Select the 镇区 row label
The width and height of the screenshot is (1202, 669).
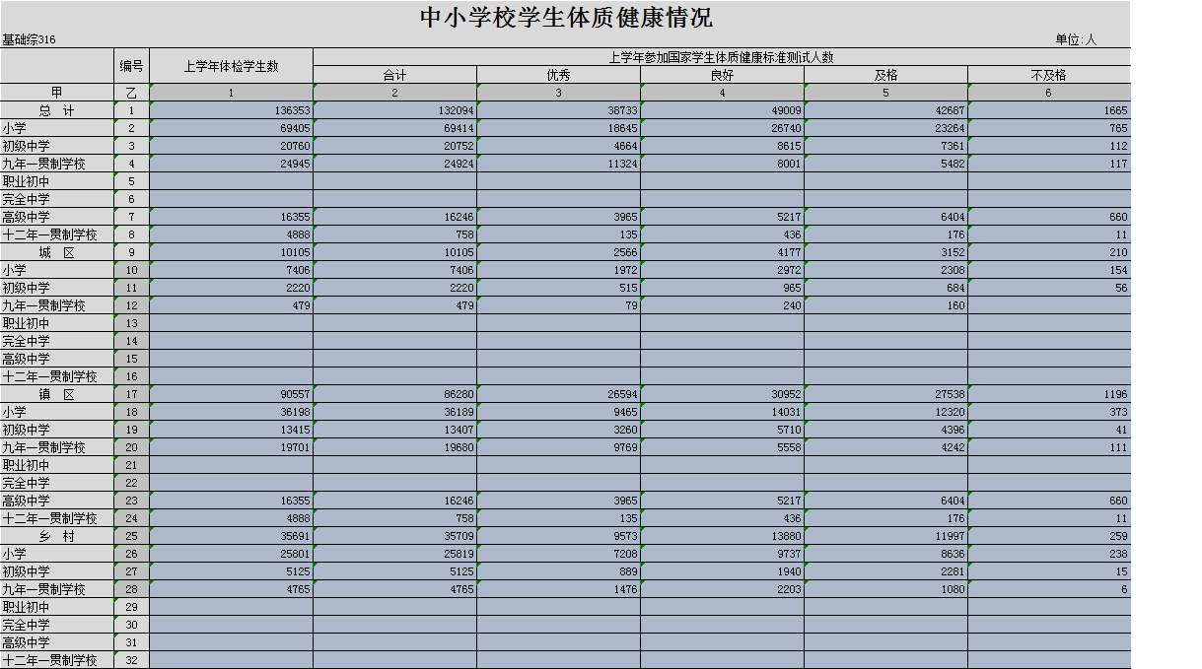(x=57, y=394)
